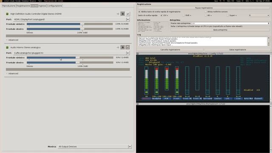Toggle the Super + hotkey modifier checkbox

point(227,15)
